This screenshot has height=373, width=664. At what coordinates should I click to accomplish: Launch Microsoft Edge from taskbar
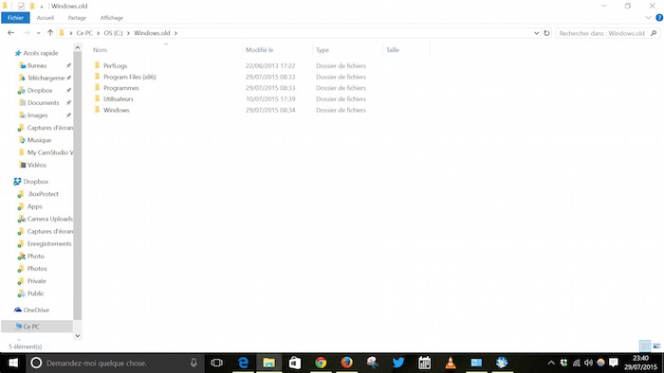tap(243, 363)
